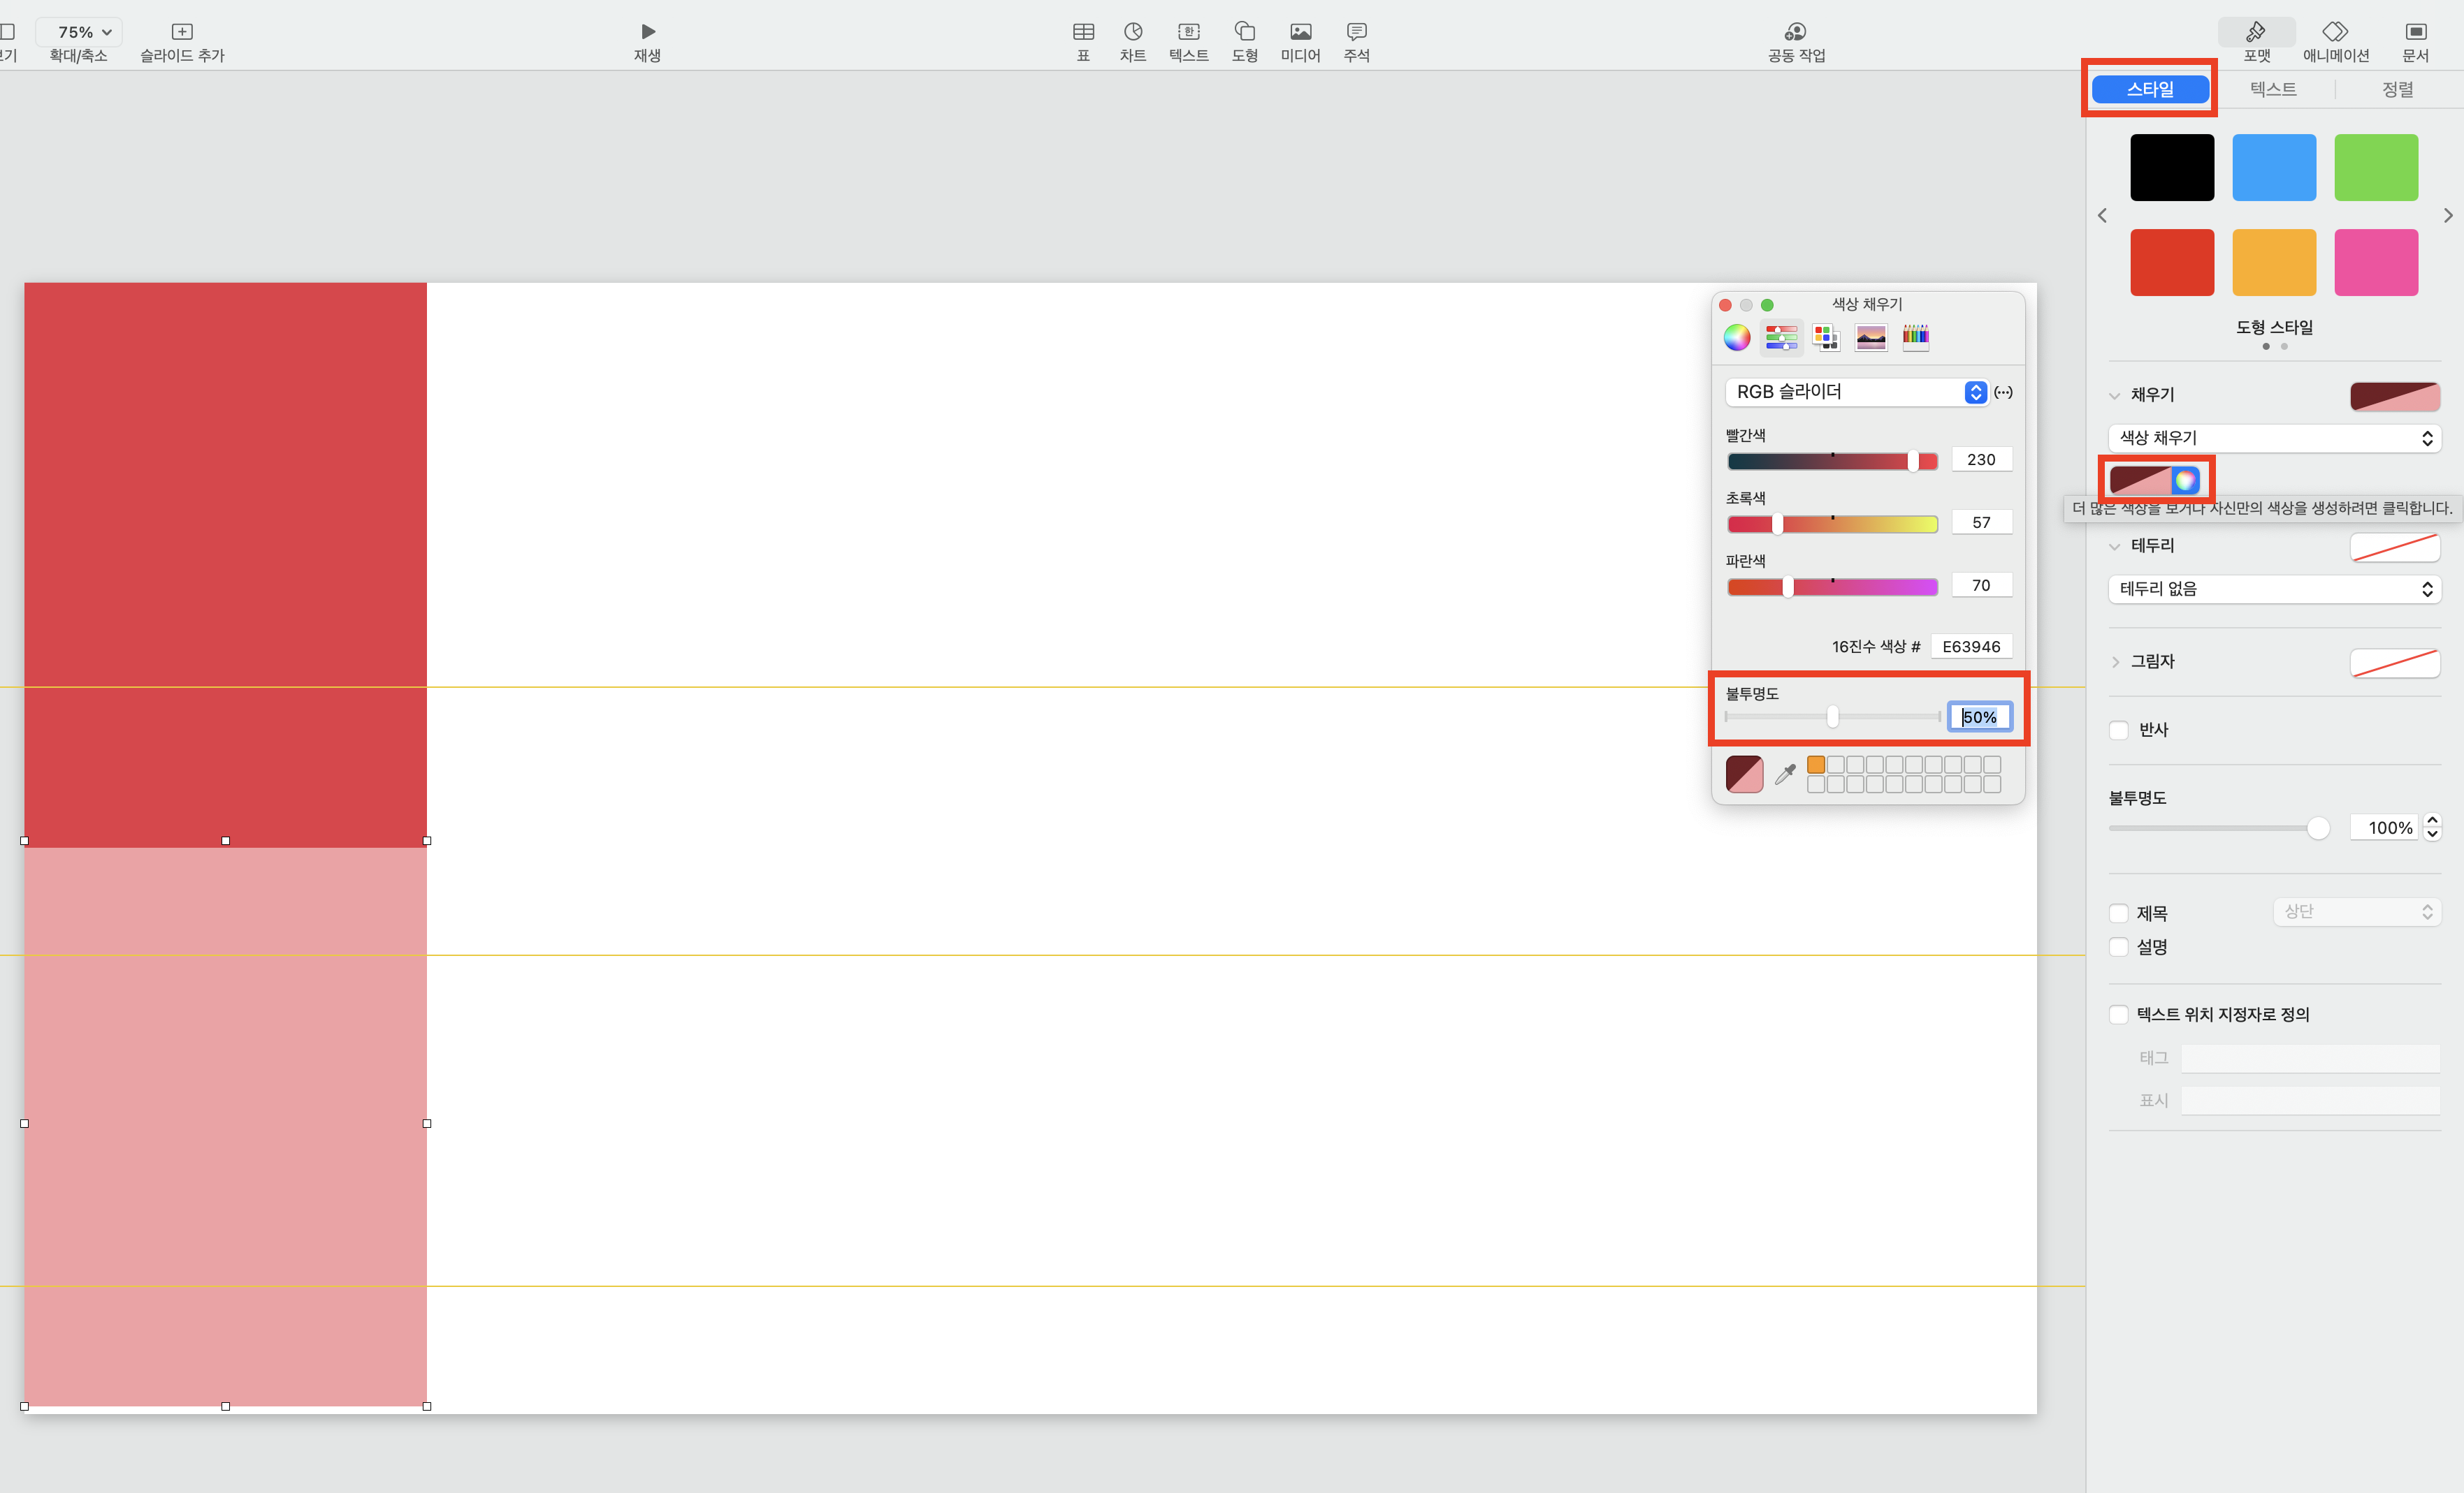Click the Shape (도형) toolbar icon
The height and width of the screenshot is (1493, 2464).
1244,32
